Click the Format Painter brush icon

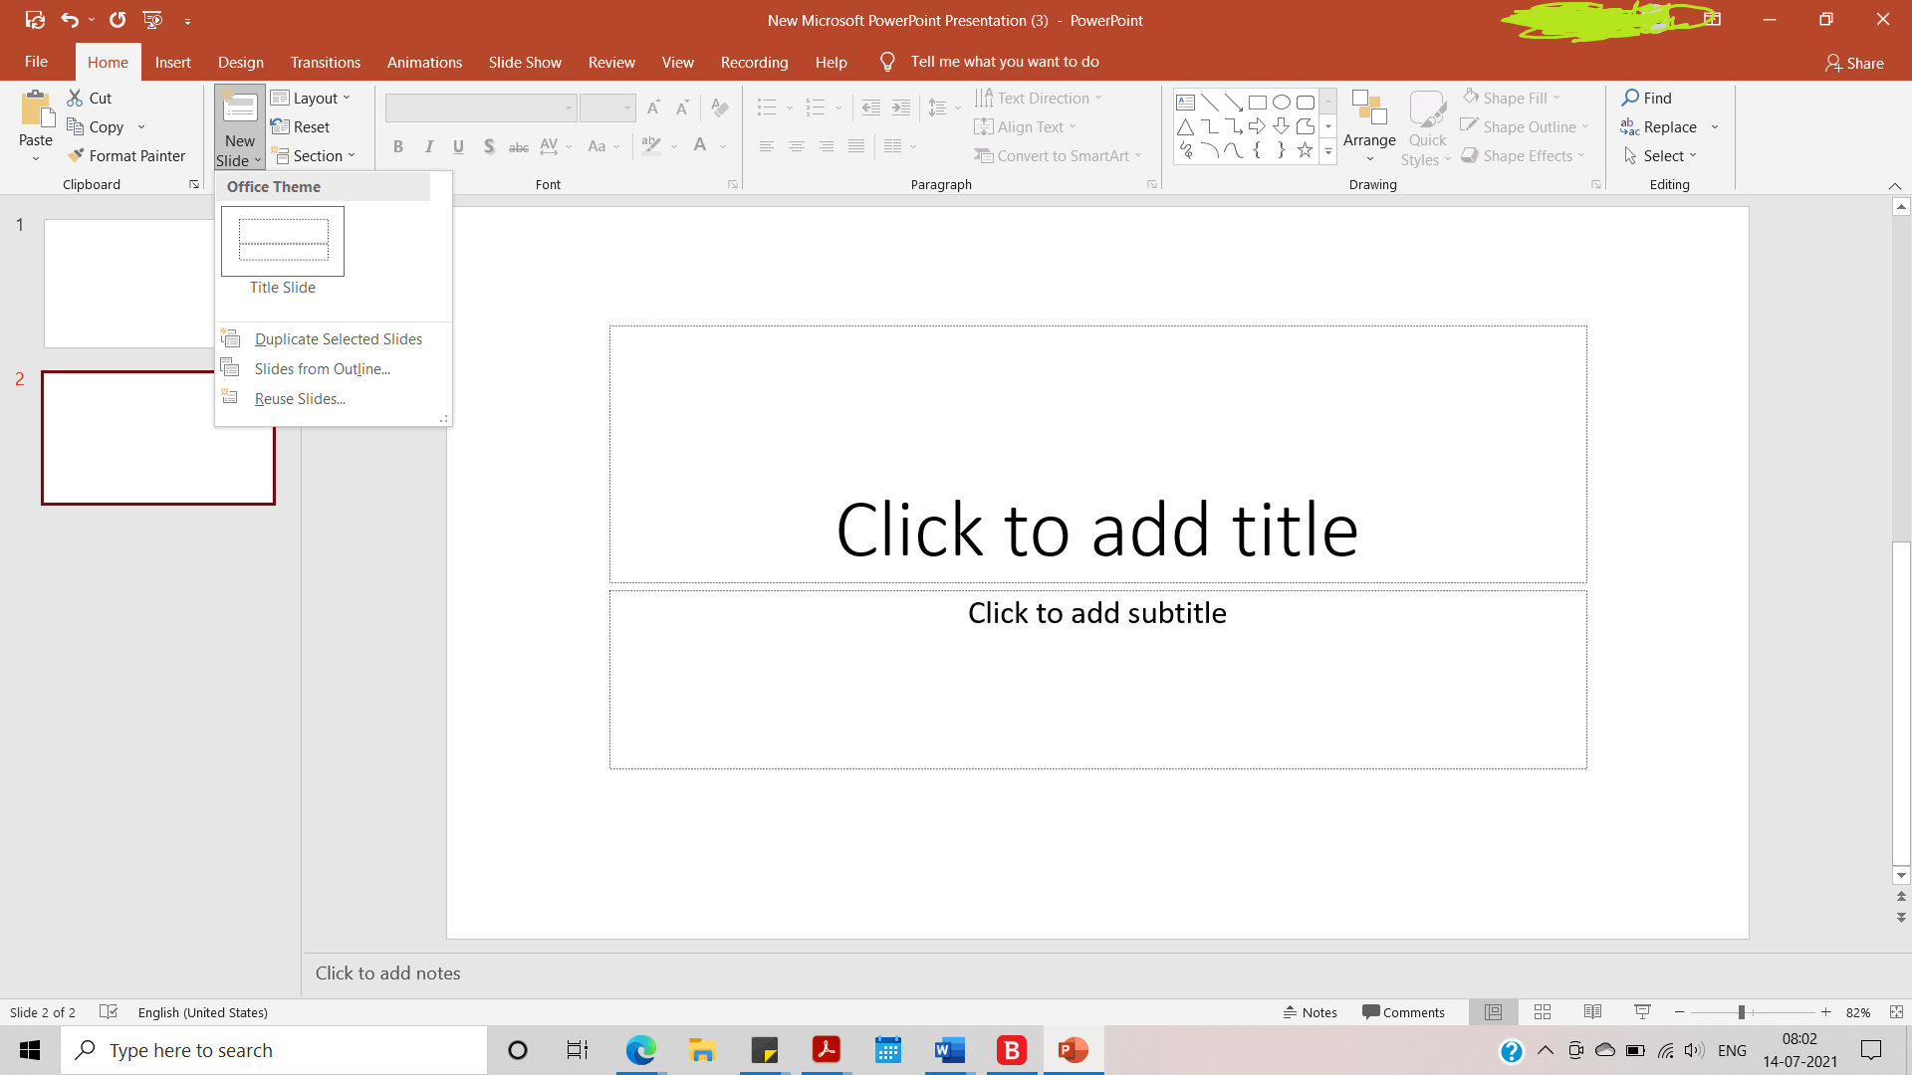click(76, 156)
